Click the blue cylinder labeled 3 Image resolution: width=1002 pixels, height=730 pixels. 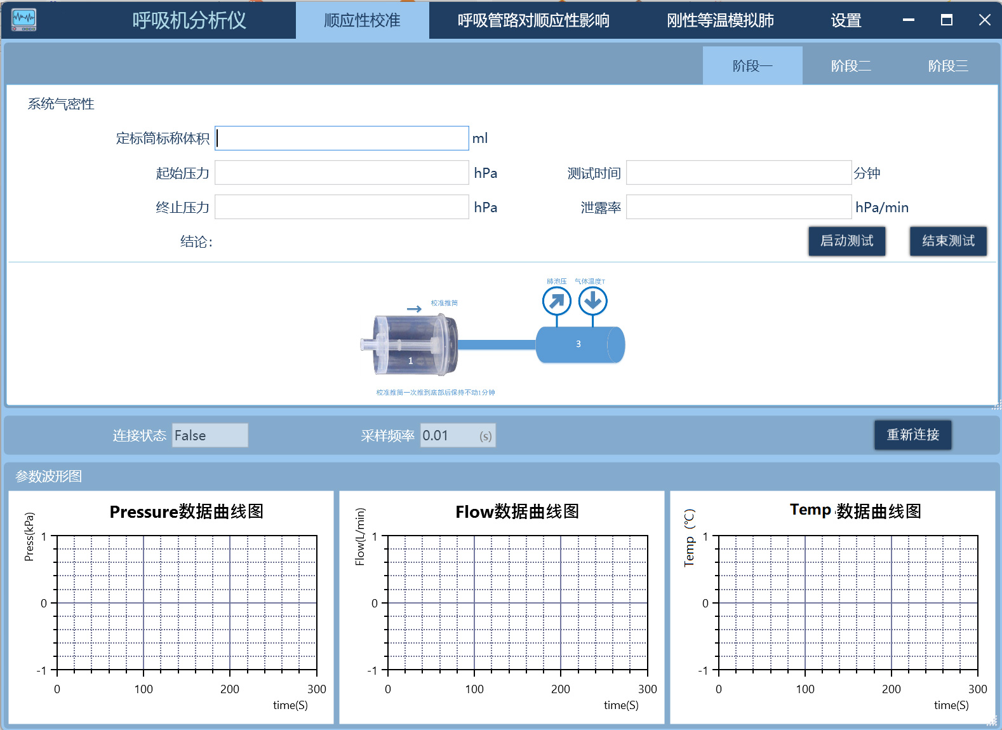coord(580,344)
